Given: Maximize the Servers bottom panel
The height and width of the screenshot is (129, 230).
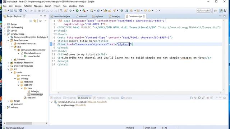Looking at the screenshot, I should click(x=225, y=97).
